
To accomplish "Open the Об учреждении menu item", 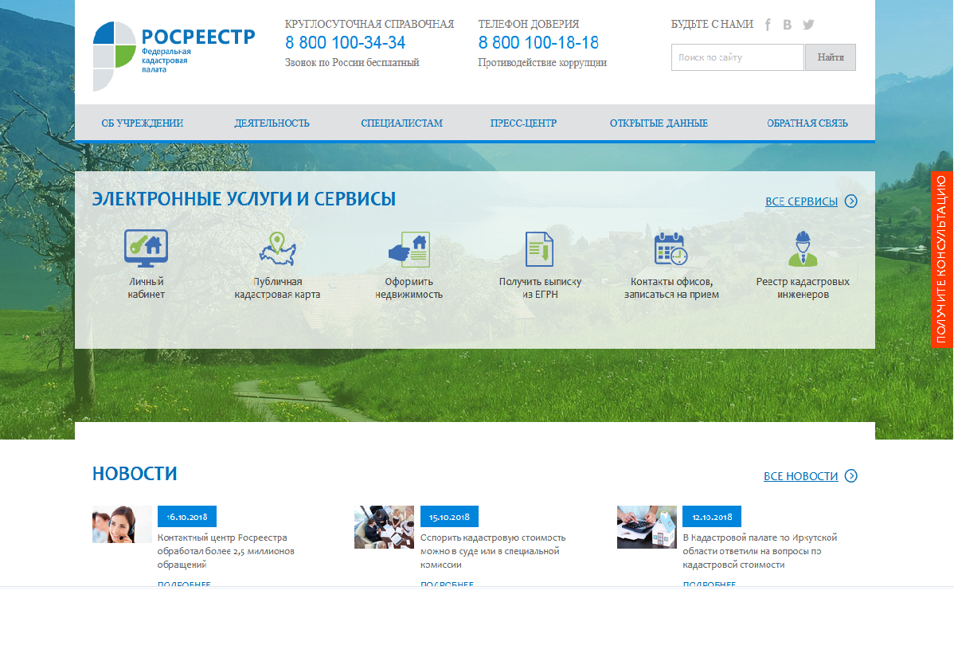I will coord(143,123).
